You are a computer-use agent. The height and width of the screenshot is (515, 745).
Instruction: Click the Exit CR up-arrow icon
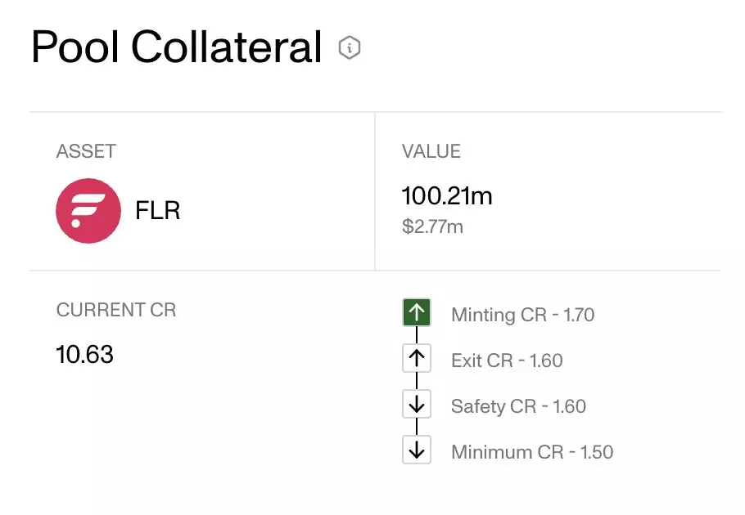[417, 358]
